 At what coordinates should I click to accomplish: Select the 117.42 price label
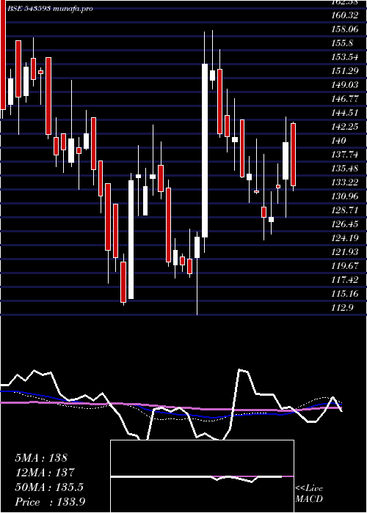pyautogui.click(x=344, y=280)
